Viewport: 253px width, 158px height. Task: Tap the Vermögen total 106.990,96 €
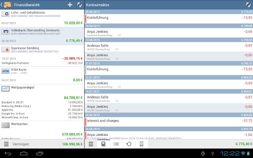(x=72, y=144)
